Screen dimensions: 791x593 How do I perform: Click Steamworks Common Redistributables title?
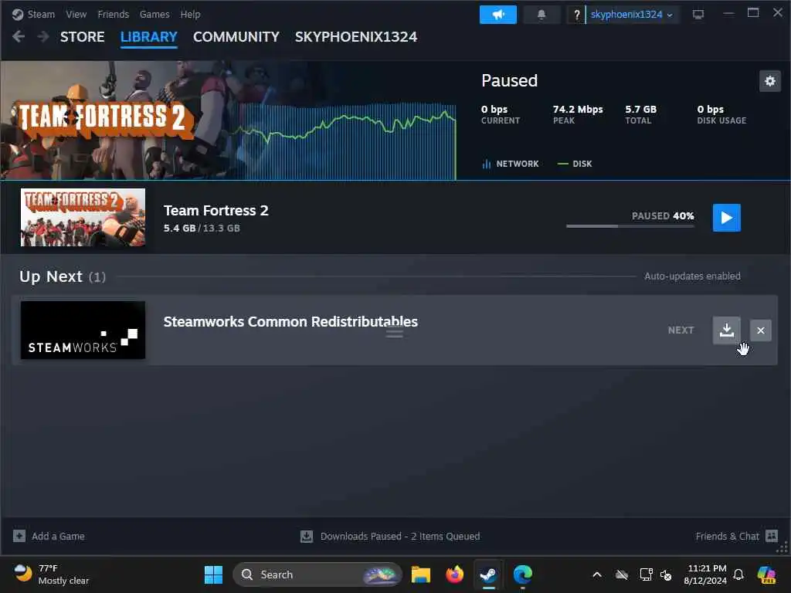(x=290, y=322)
